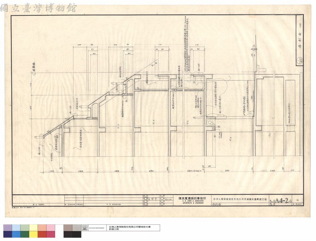Pick the light gray color swatch
Screen dimensions: 316x241
(x=77, y=228)
